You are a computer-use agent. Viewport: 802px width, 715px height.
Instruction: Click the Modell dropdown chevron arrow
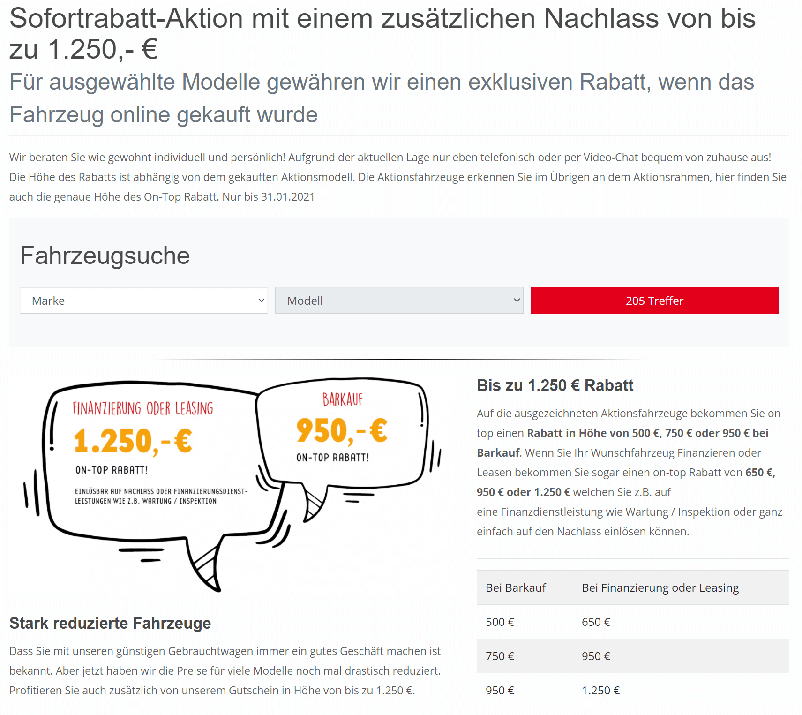pos(517,301)
